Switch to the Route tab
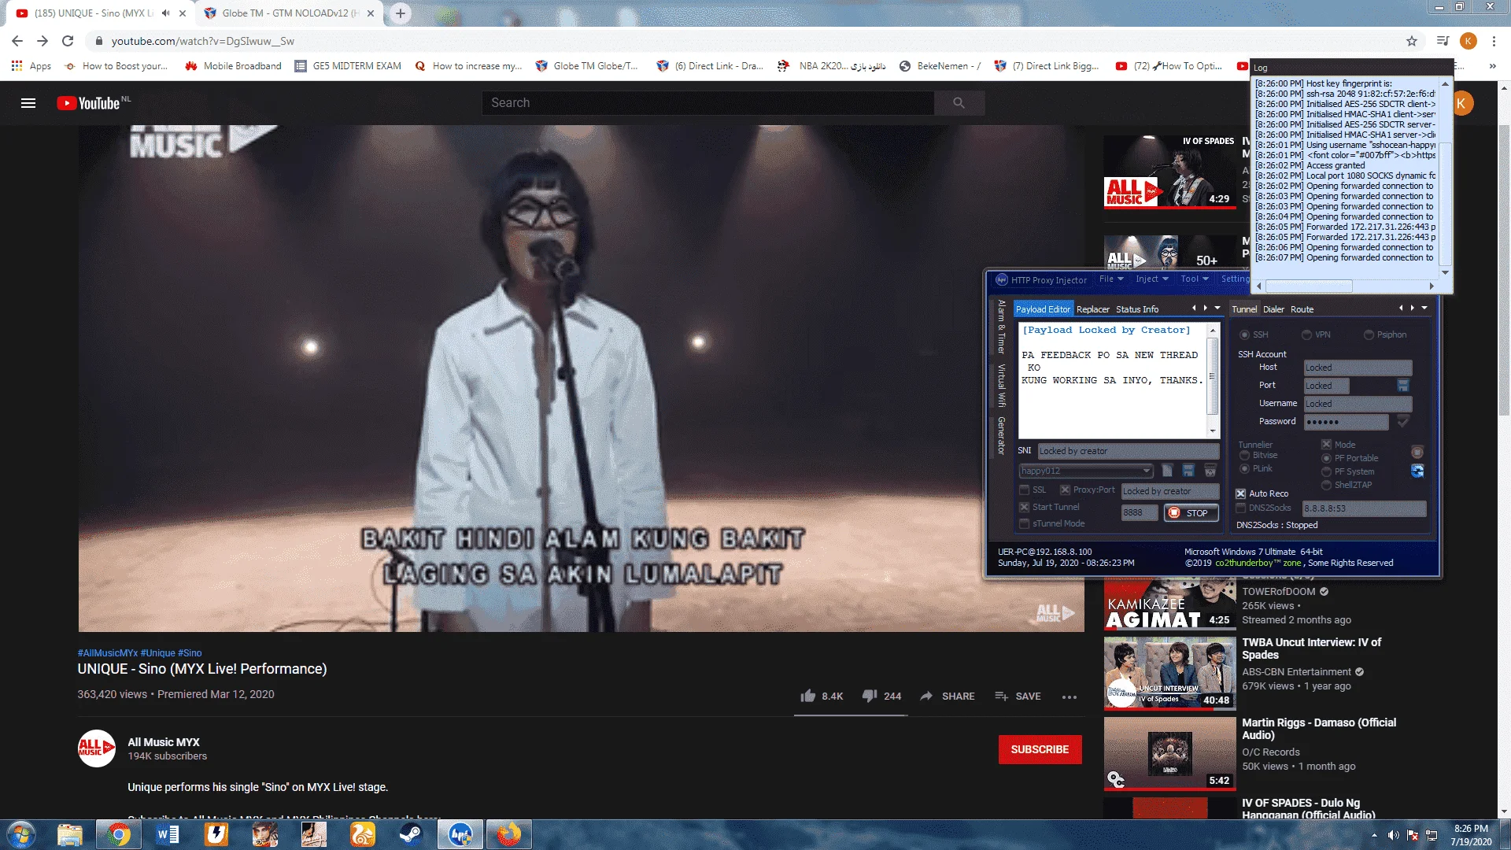The image size is (1511, 850). click(1302, 309)
